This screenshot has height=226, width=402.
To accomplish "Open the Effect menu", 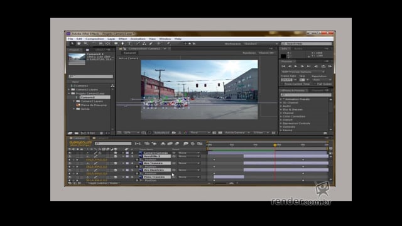I will (122, 39).
